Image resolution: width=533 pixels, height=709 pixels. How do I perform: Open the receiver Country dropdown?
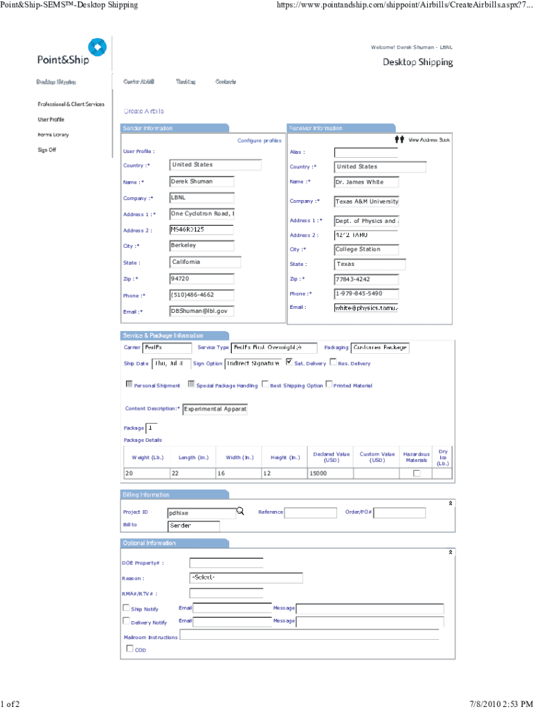[380, 167]
